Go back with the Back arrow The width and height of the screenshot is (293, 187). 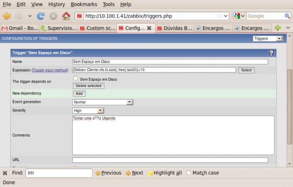pyautogui.click(x=7, y=16)
